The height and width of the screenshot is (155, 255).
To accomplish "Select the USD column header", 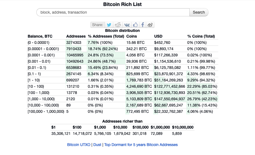I will pyautogui.click(x=158, y=36).
